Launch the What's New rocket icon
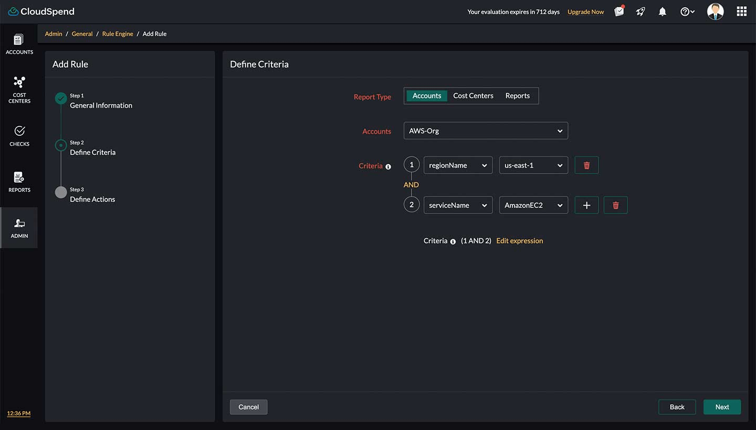This screenshot has width=756, height=430. click(640, 11)
